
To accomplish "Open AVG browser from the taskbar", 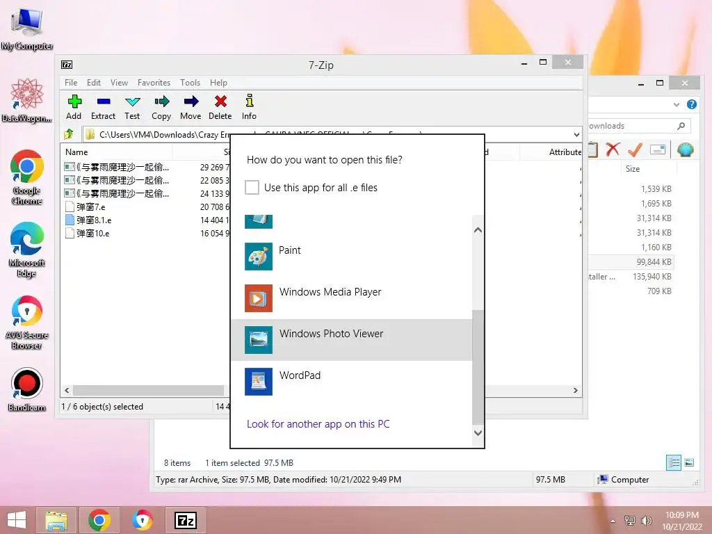I will pyautogui.click(x=142, y=520).
